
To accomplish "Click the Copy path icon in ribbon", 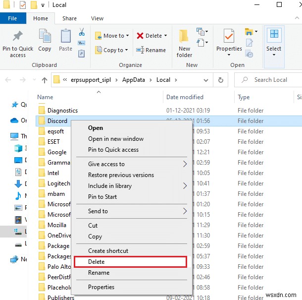I will point(82,43).
